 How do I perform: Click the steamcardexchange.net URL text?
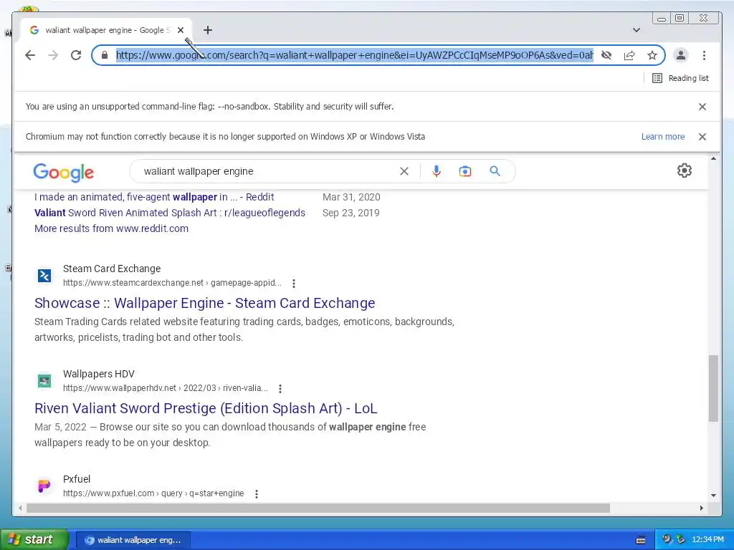[172, 283]
